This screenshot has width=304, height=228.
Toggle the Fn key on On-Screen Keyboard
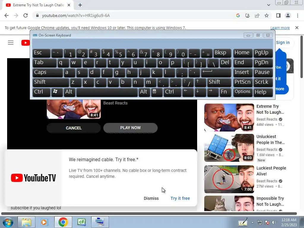click(226, 92)
